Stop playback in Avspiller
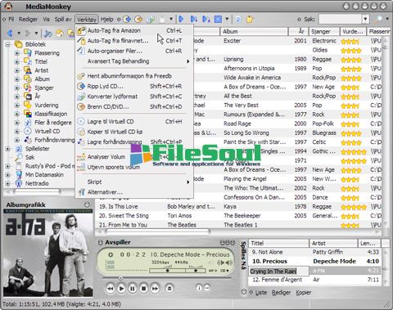The height and width of the screenshot is (310, 393). pyautogui.click(x=143, y=289)
